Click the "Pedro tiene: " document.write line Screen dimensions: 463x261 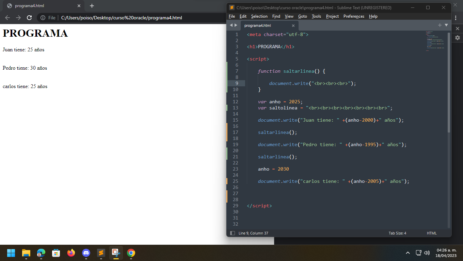coord(332,144)
